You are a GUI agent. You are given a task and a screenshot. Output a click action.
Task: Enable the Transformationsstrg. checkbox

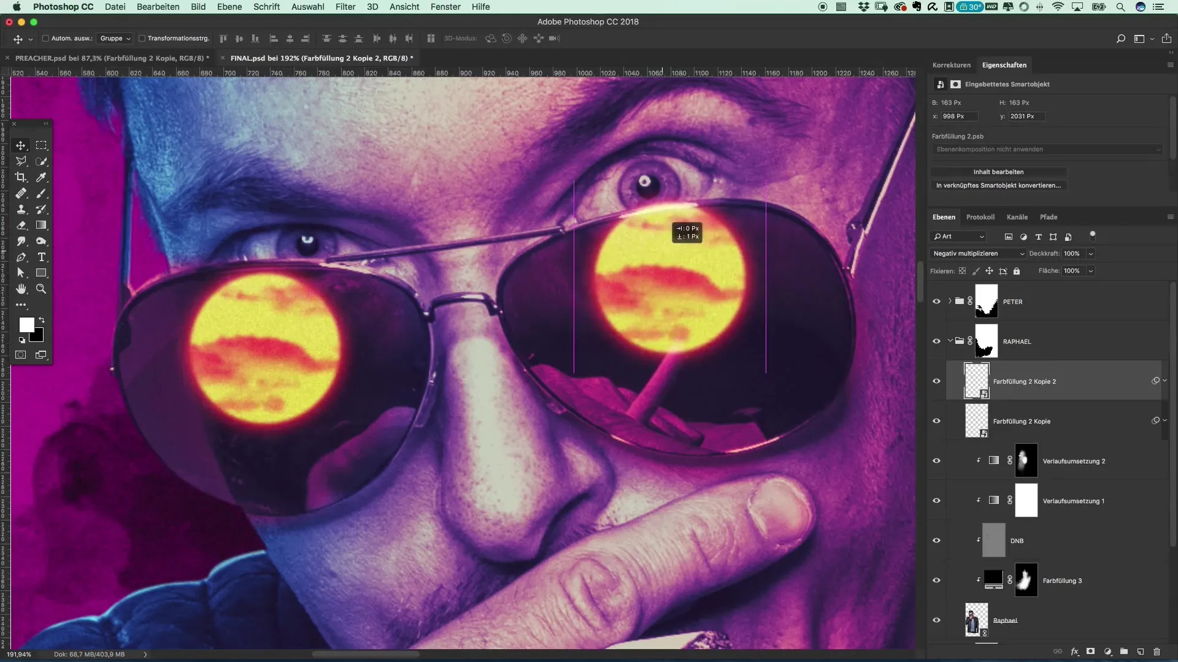[x=142, y=38]
